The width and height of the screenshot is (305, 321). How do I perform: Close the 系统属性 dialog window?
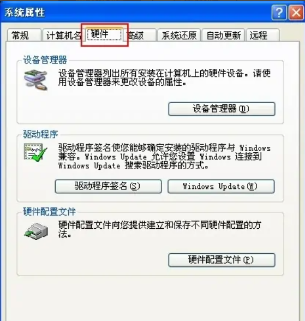pyautogui.click(x=296, y=13)
